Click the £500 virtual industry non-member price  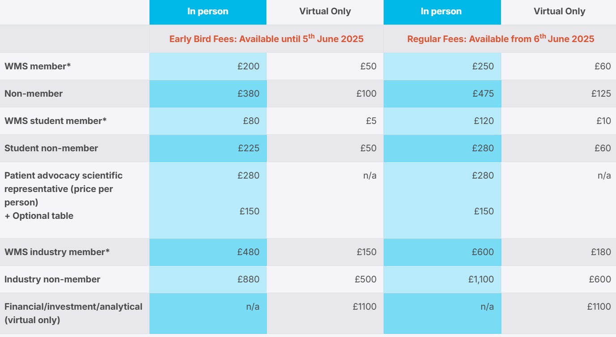[x=366, y=279]
